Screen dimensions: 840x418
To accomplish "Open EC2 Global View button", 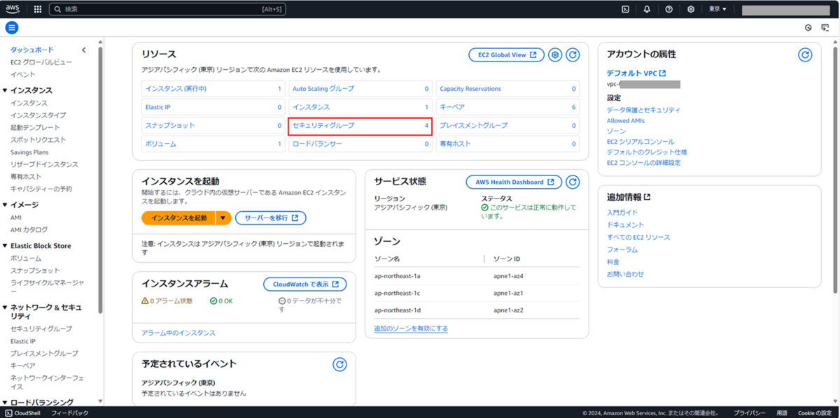I will point(506,55).
